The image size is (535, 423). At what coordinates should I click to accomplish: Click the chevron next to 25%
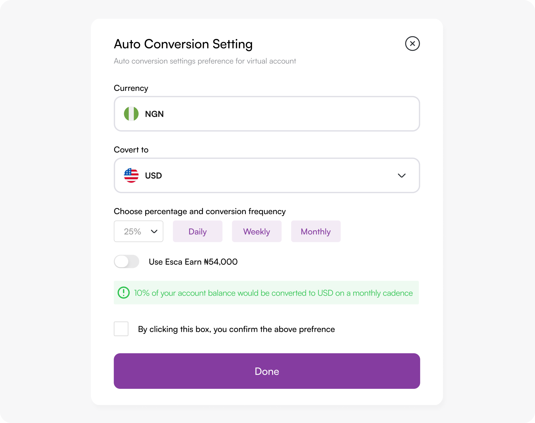coord(154,231)
